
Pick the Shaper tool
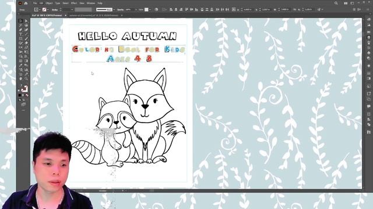21,43
